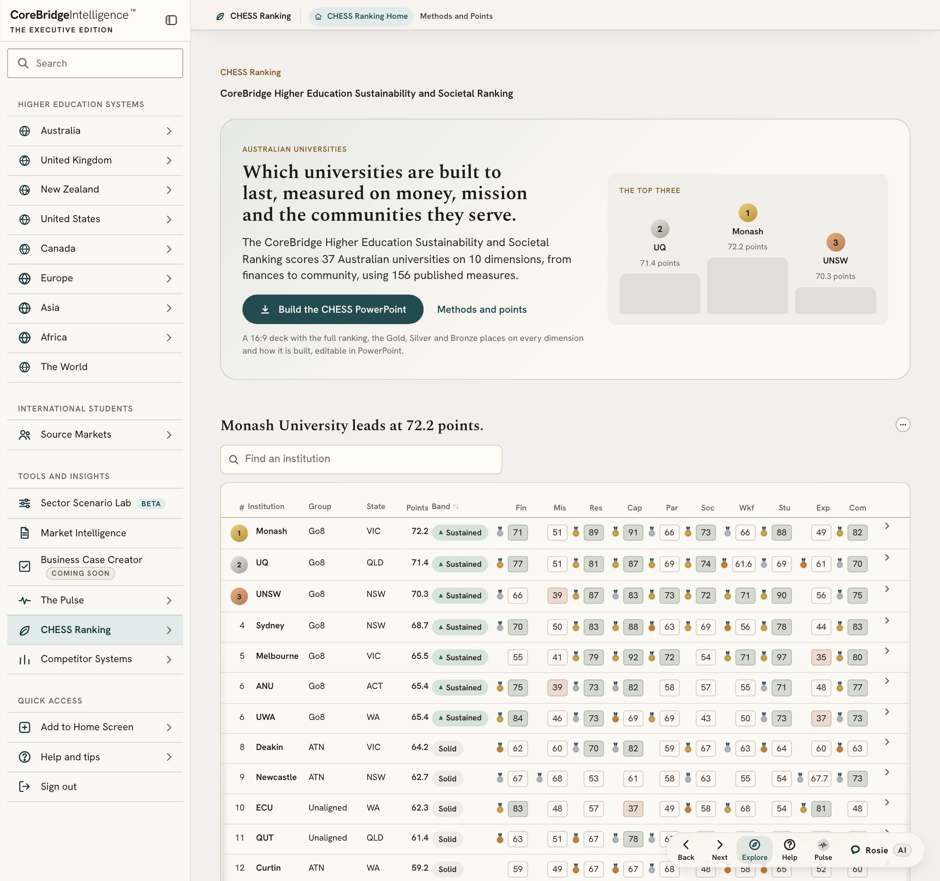Click the Market Intelligence document icon
940x881 pixels.
click(24, 533)
